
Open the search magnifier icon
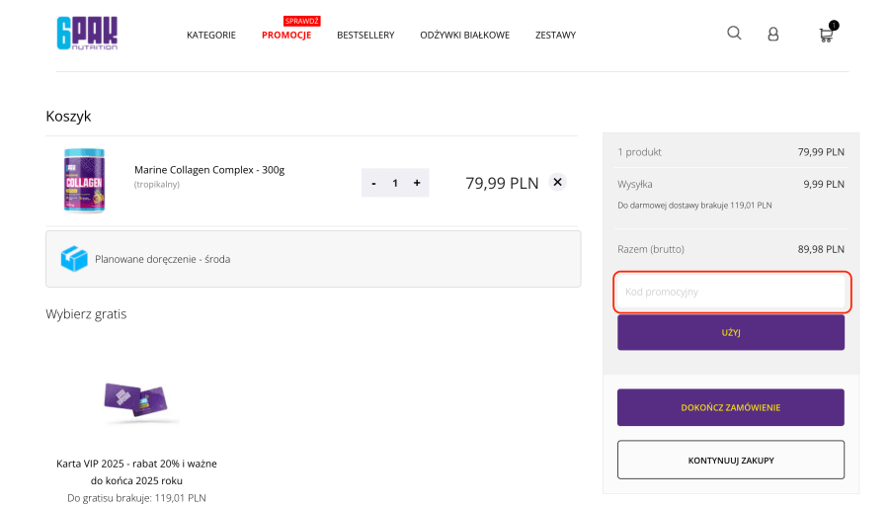(x=734, y=33)
